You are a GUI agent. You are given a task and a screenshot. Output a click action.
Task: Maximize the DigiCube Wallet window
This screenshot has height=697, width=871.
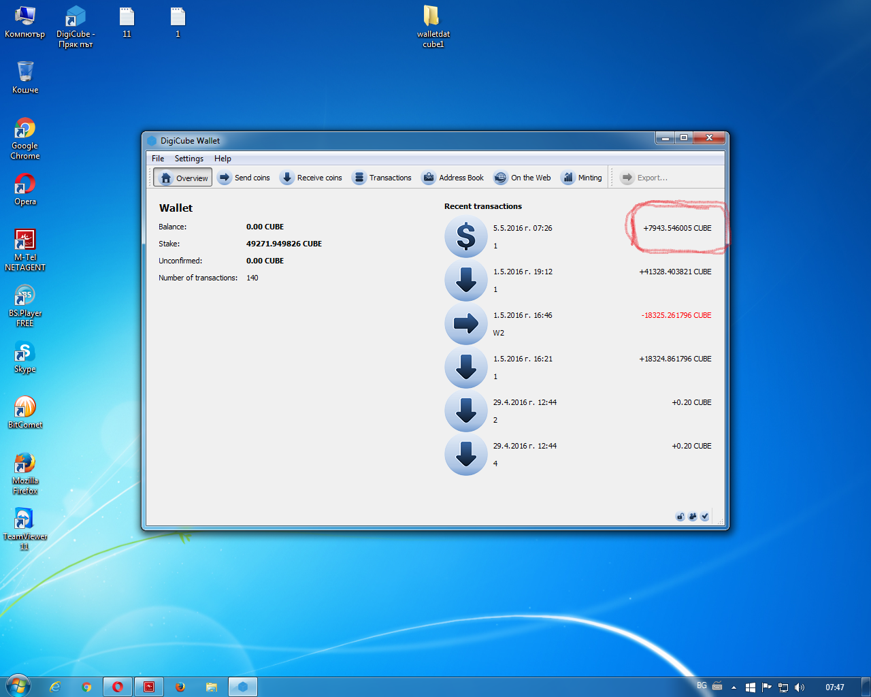coord(683,138)
